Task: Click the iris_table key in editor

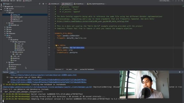Action: [60, 45]
